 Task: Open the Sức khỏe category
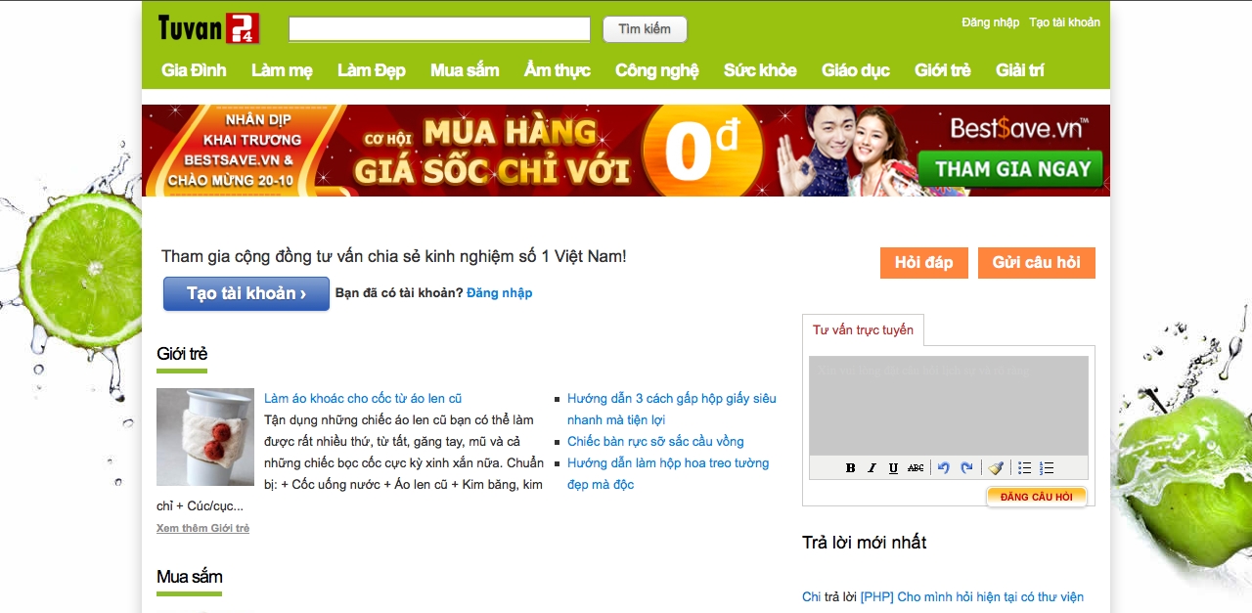click(760, 70)
